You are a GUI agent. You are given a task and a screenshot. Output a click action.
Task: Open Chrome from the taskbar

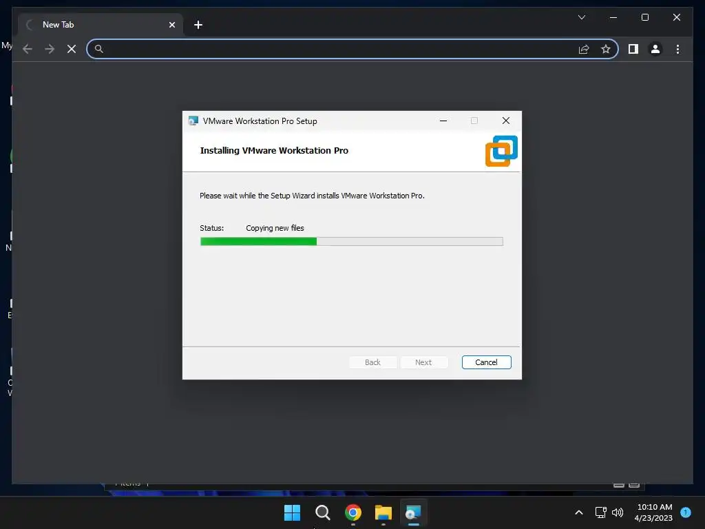point(353,512)
